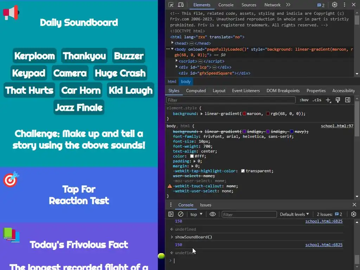Click the target reaction test icon
Viewport: 360px width, 270px height.
(x=11, y=179)
